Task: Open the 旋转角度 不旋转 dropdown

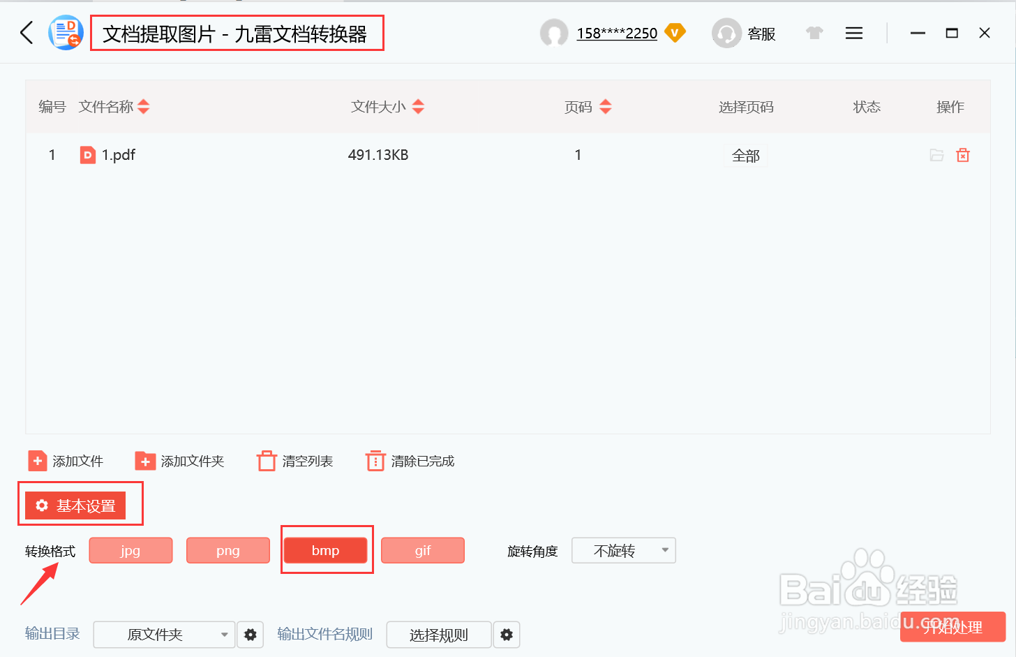Action: pyautogui.click(x=624, y=550)
